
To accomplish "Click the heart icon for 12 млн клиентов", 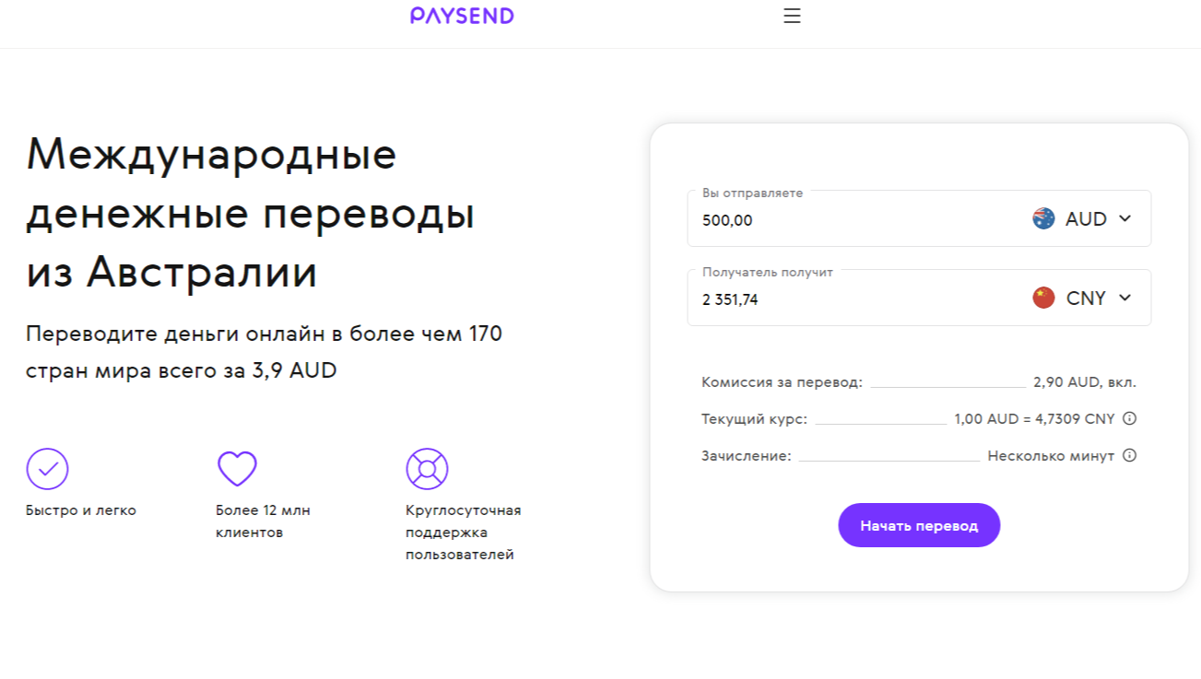I will [237, 469].
